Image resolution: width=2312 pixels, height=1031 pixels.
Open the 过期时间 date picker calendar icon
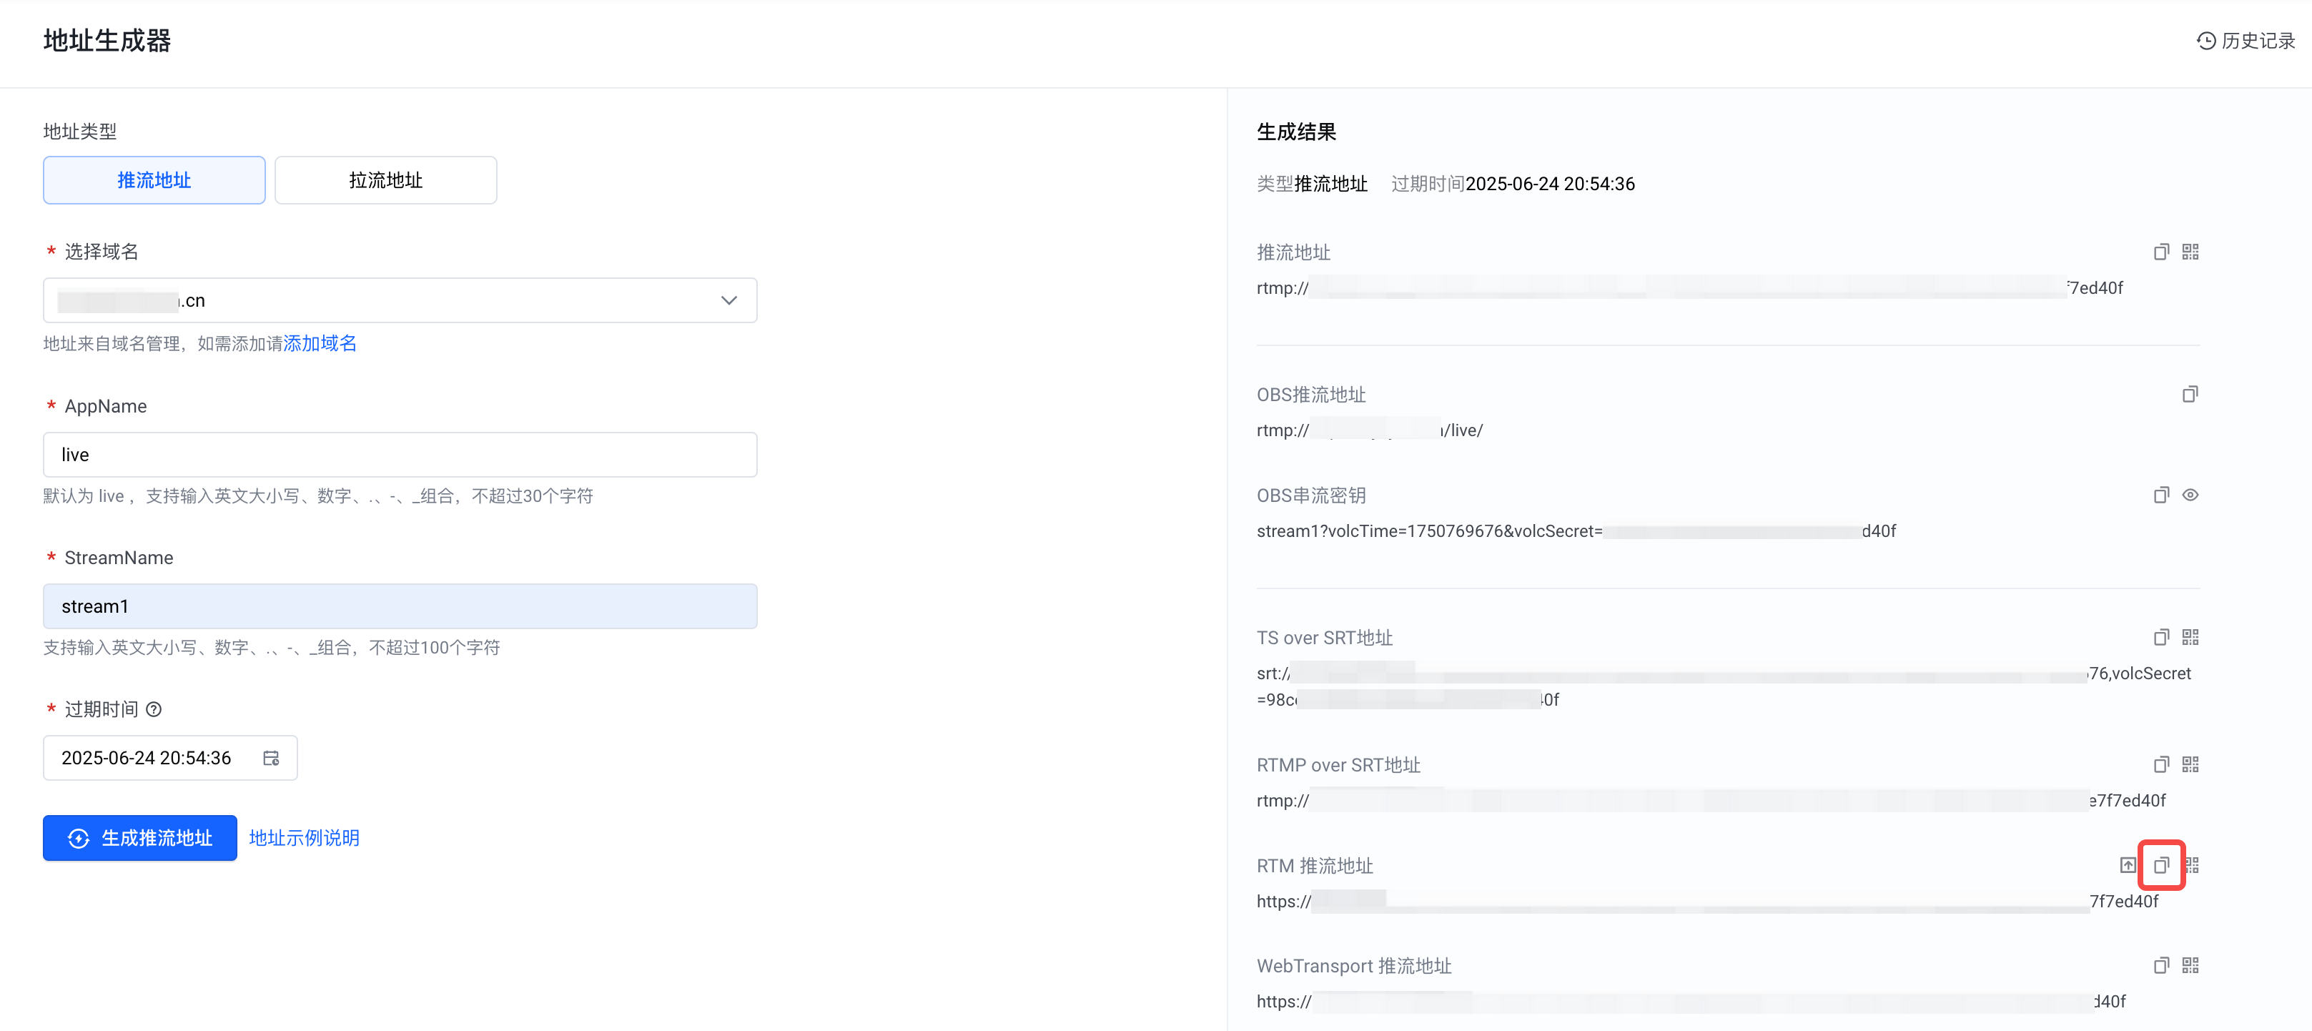tap(271, 758)
